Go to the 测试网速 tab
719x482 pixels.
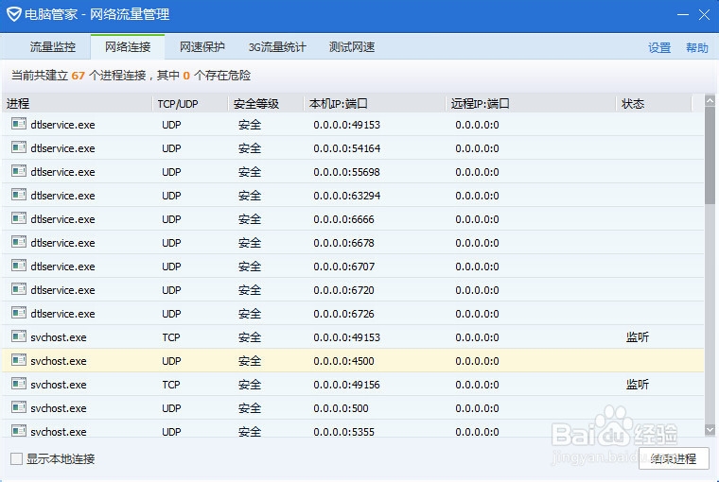[352, 46]
